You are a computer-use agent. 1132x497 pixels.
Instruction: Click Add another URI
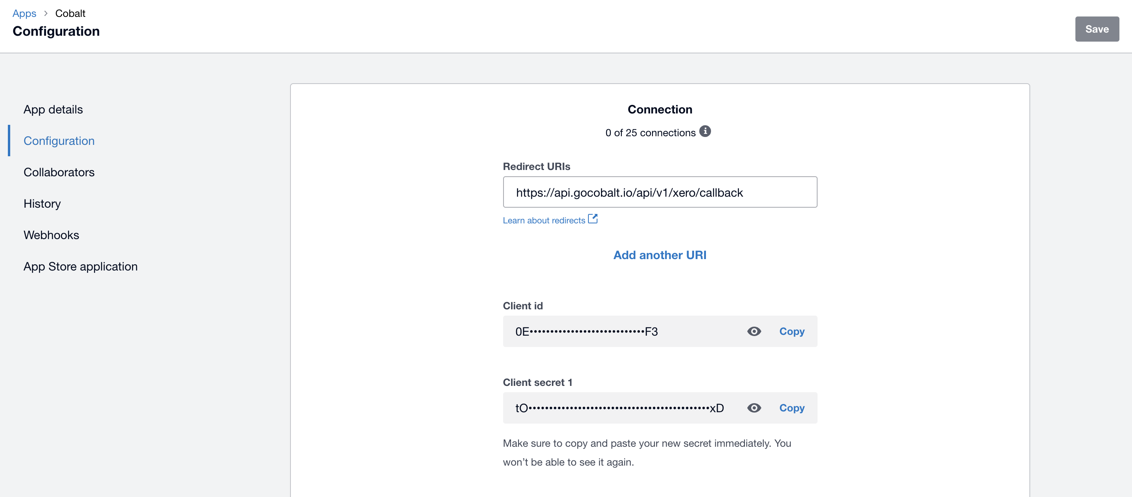point(660,255)
